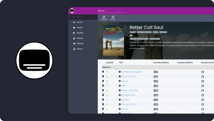This screenshot has height=121, width=214.
Task: Open manual search for episode 9
Action: (x=203, y=76)
